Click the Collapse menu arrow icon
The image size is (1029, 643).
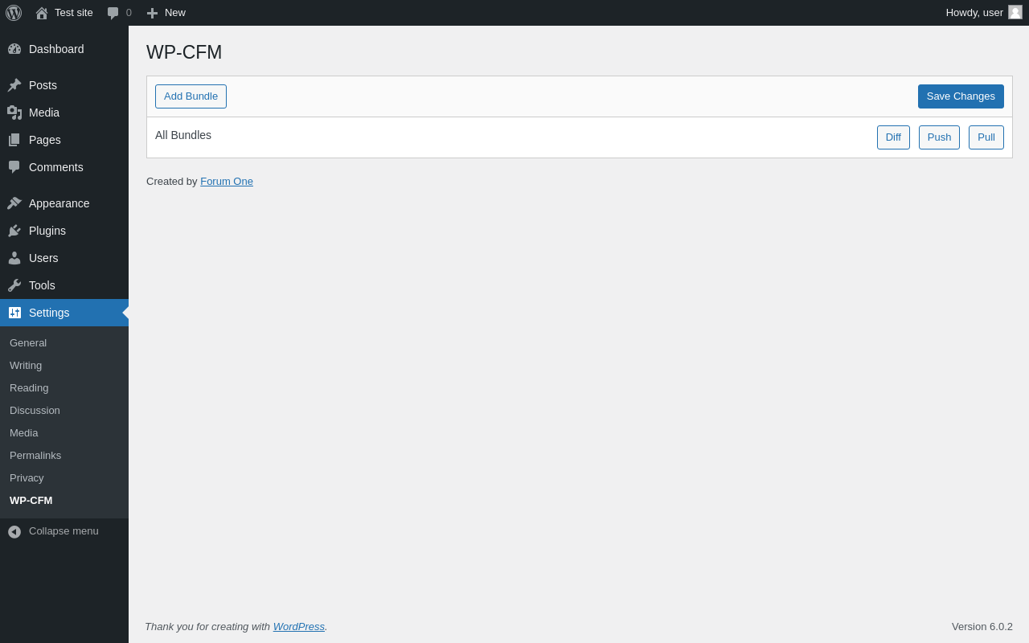(x=14, y=531)
